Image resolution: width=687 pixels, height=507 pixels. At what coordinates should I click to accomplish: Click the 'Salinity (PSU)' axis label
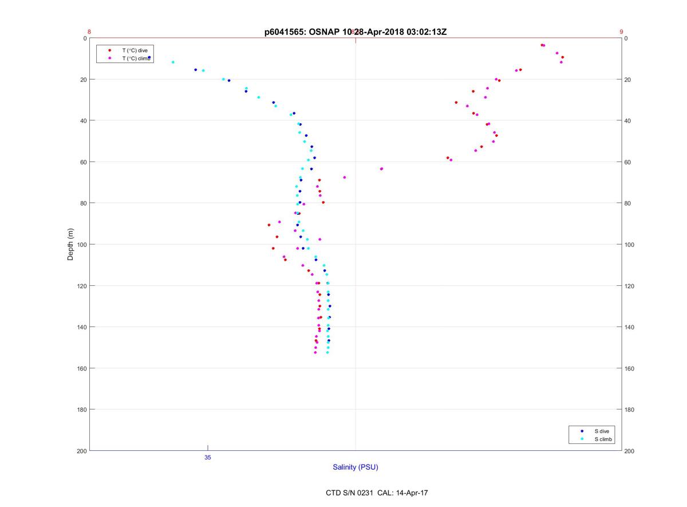click(356, 467)
